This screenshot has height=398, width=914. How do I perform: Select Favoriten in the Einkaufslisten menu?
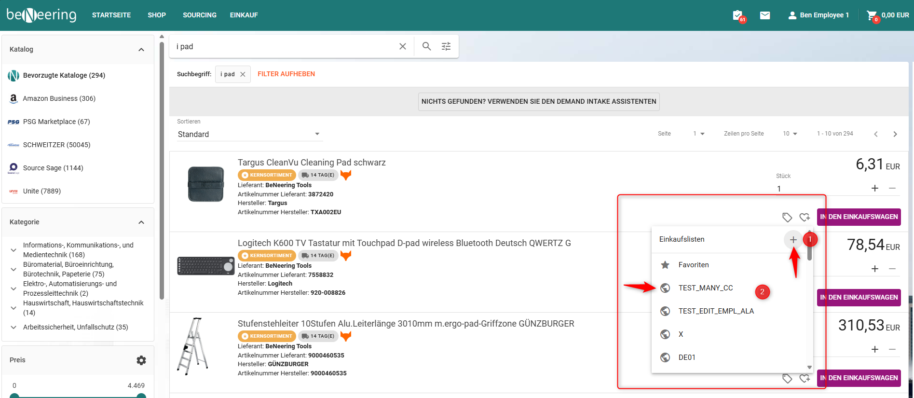click(x=693, y=265)
